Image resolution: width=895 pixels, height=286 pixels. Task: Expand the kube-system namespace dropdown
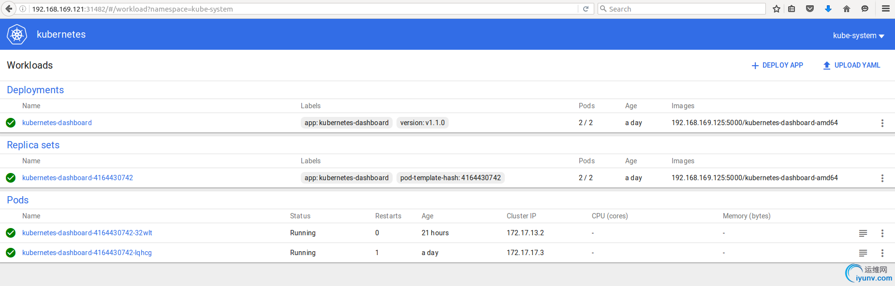point(858,35)
